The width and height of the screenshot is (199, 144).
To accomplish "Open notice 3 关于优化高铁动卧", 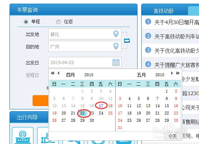I will pos(177,51).
